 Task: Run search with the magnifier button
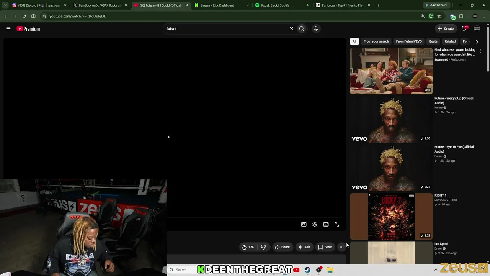pos(302,28)
